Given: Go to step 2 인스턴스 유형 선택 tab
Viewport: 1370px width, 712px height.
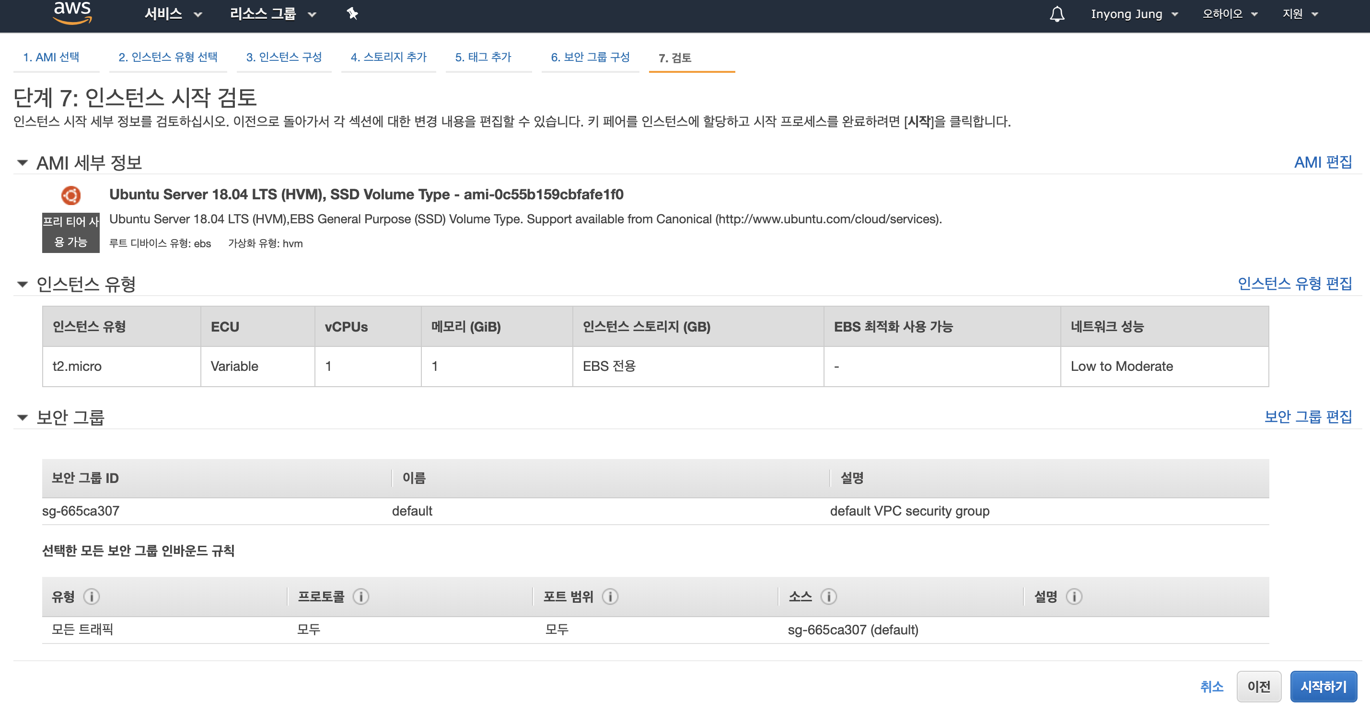Looking at the screenshot, I should click(x=167, y=57).
